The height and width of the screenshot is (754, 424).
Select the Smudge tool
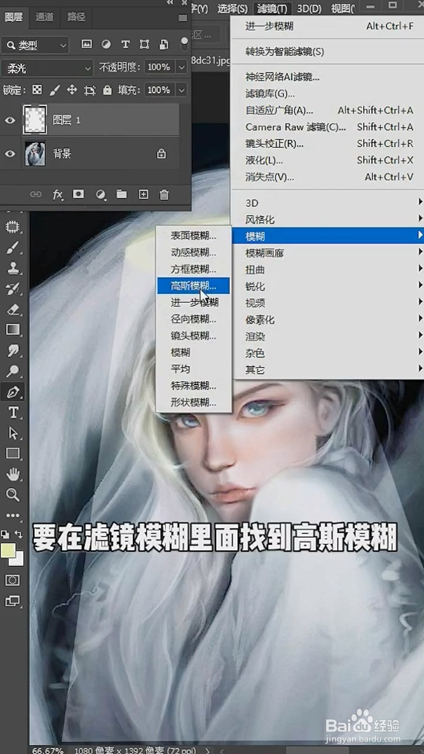(x=13, y=350)
